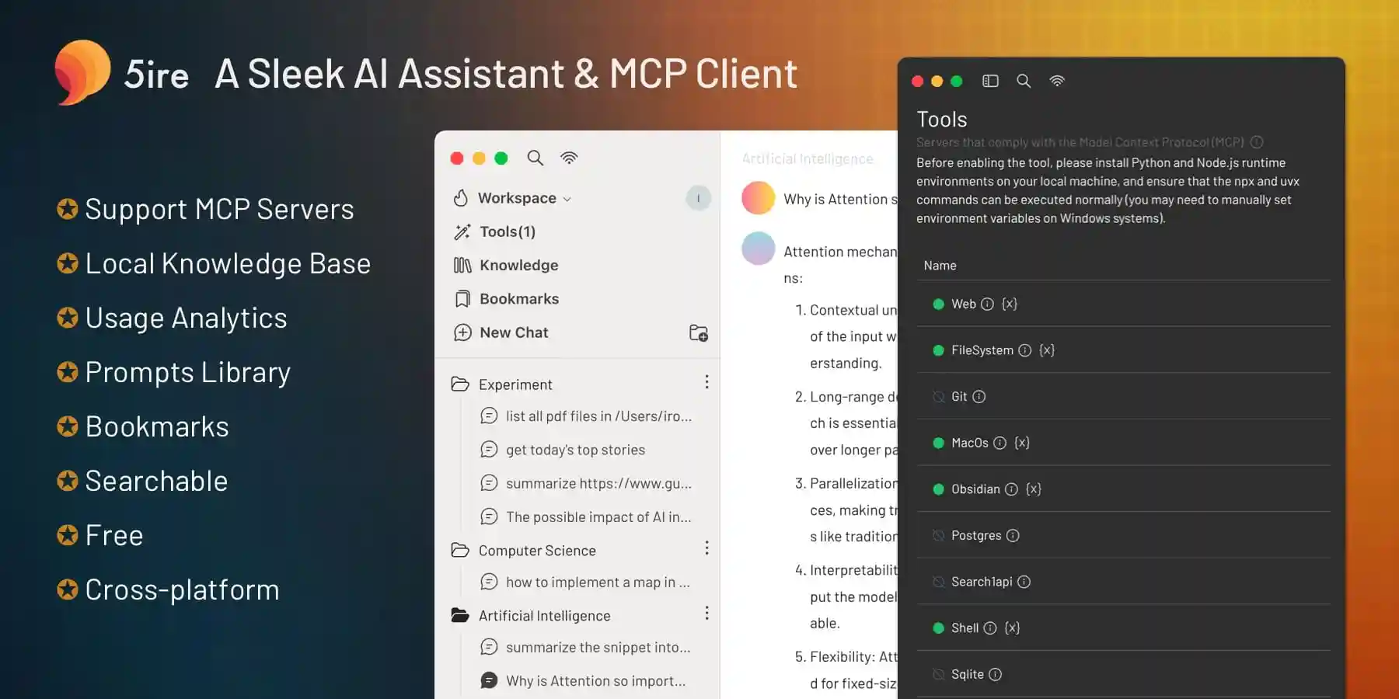Click search magnifier in dark Tools window

pos(1024,81)
